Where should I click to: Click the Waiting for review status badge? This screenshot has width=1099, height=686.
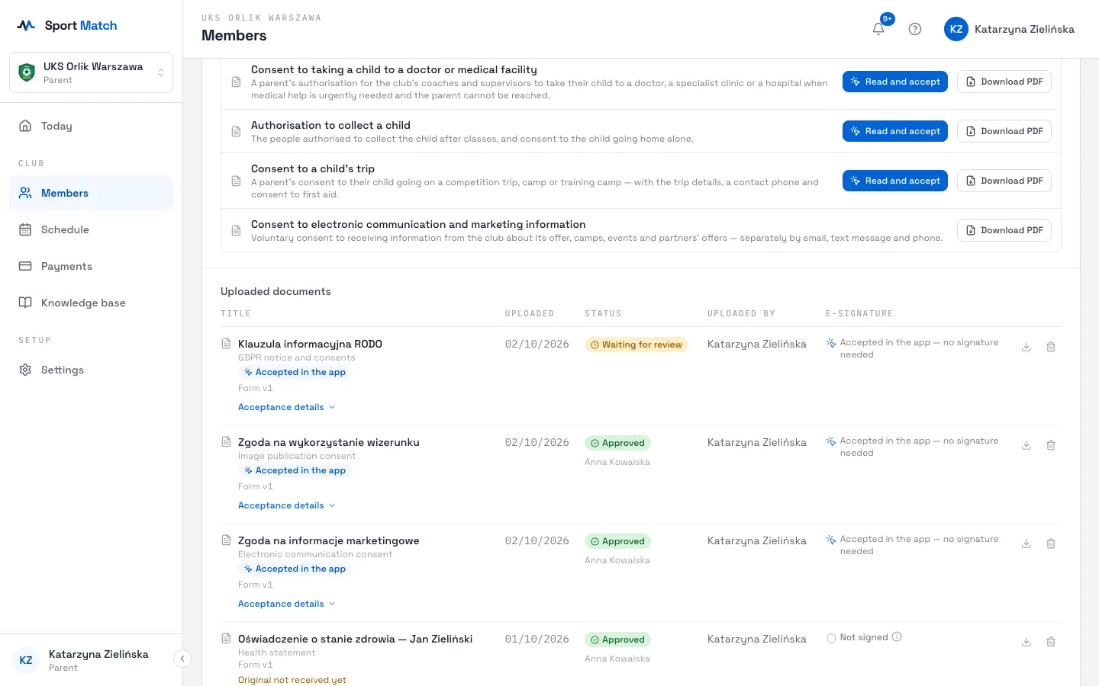(x=637, y=345)
